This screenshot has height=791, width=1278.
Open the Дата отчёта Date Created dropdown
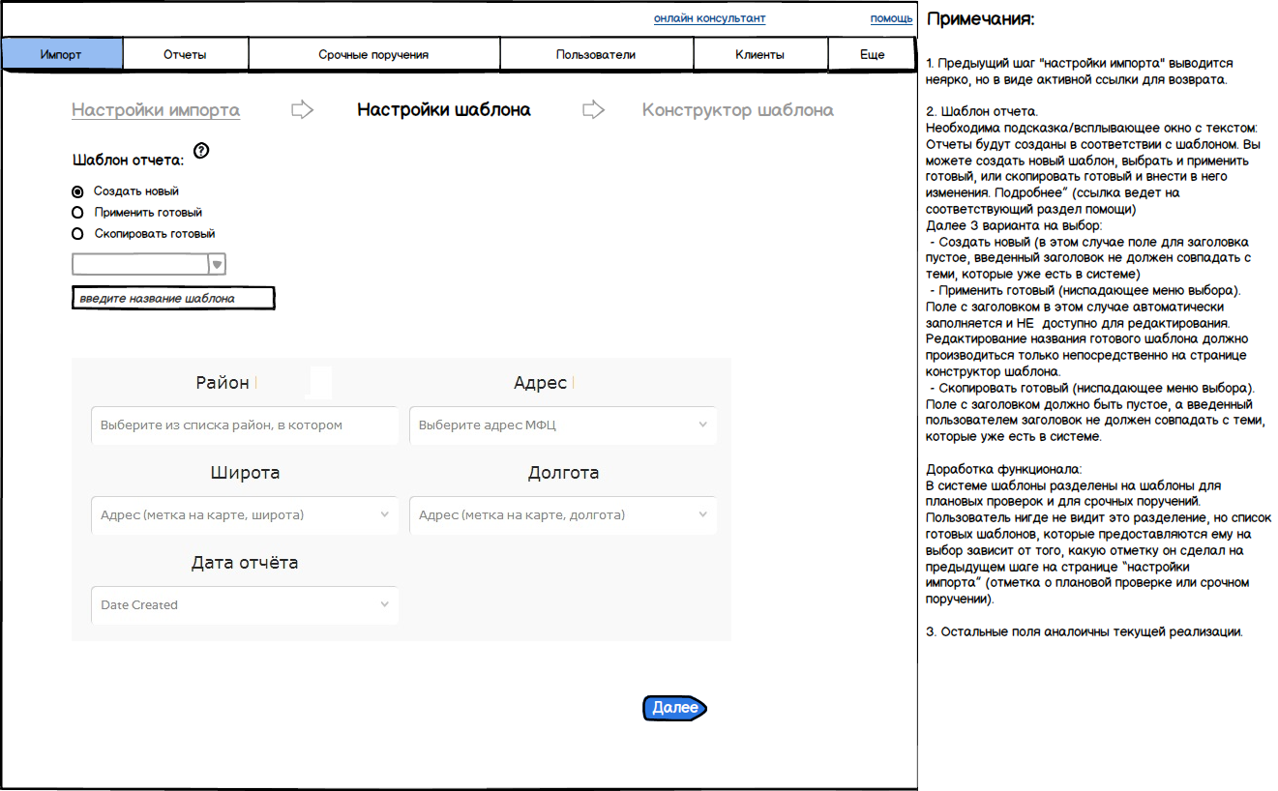[x=384, y=605]
